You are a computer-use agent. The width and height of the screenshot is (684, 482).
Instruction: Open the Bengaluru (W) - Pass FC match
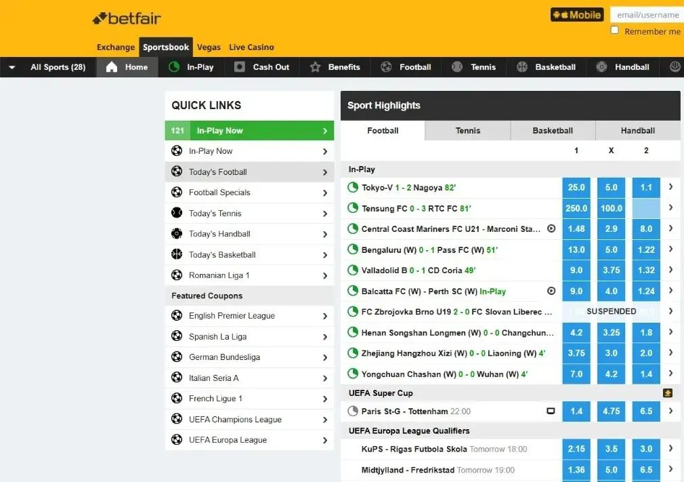(429, 249)
